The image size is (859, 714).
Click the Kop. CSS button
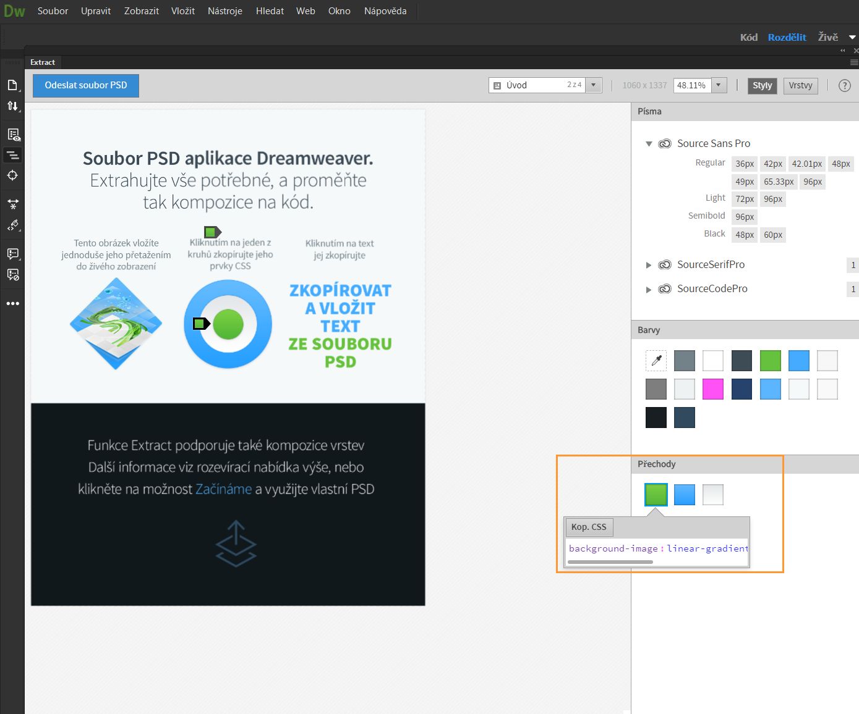[589, 527]
